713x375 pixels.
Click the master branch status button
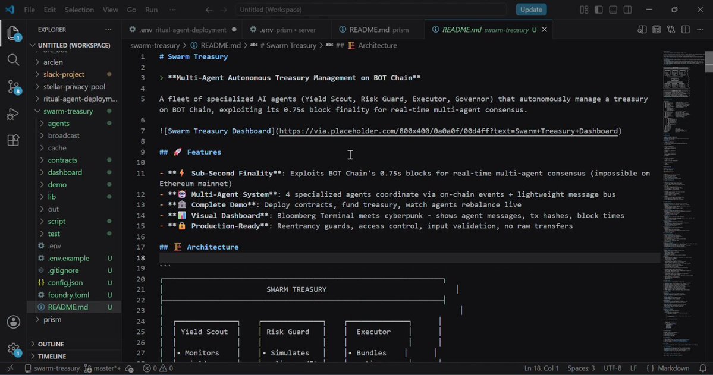point(102,368)
